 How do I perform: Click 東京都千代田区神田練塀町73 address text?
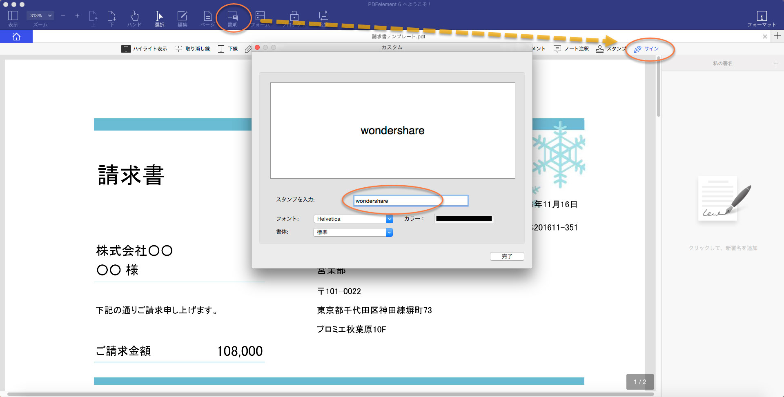(374, 311)
